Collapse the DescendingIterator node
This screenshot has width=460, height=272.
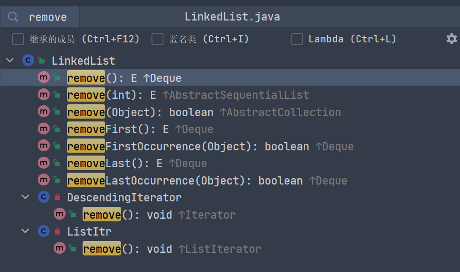click(x=26, y=197)
